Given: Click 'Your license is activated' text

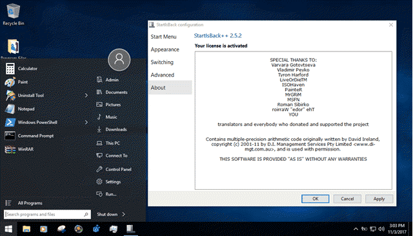Looking at the screenshot, I should (x=221, y=46).
